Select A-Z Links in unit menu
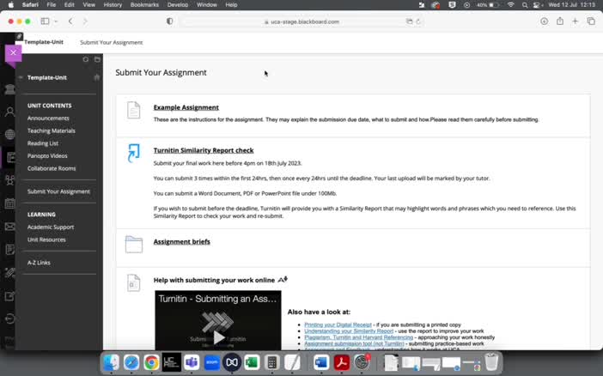Viewport: 603px width, 376px height. (39, 263)
